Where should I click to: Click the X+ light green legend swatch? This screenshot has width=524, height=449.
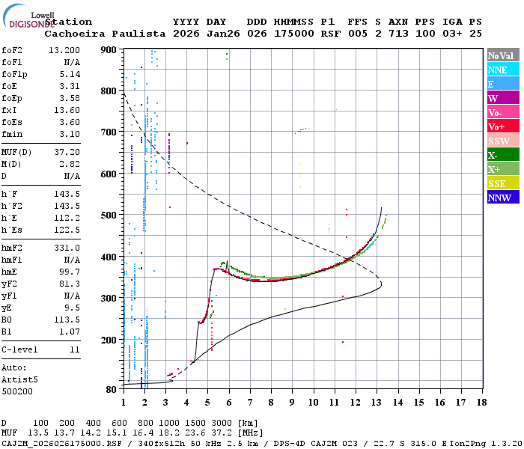(503, 168)
